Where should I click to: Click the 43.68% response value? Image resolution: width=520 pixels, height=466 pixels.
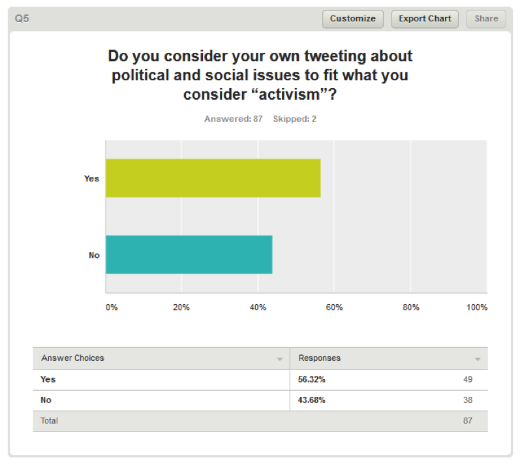tap(311, 400)
